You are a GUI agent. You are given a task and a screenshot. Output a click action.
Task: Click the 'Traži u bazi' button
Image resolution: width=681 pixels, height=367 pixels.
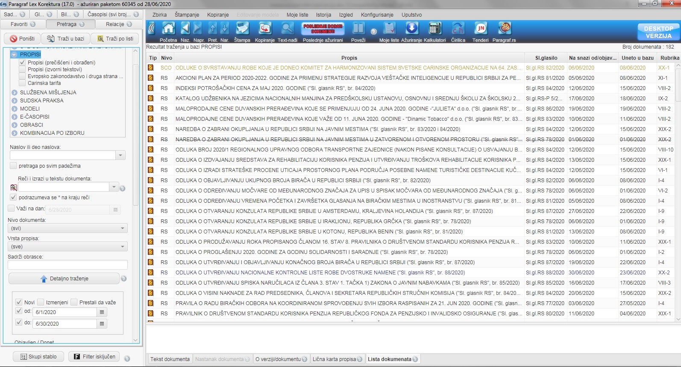click(66, 38)
